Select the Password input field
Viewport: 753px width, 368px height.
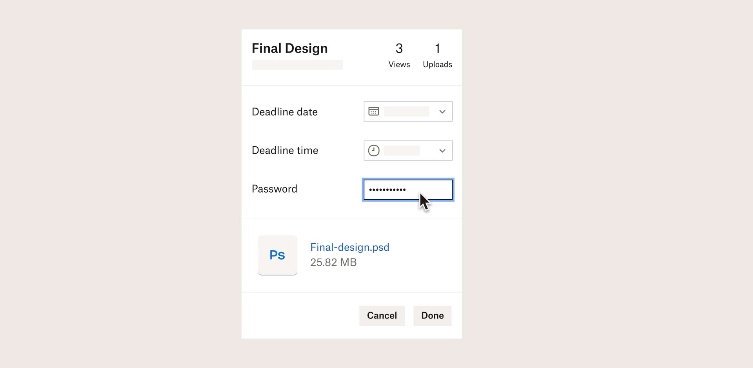point(407,189)
